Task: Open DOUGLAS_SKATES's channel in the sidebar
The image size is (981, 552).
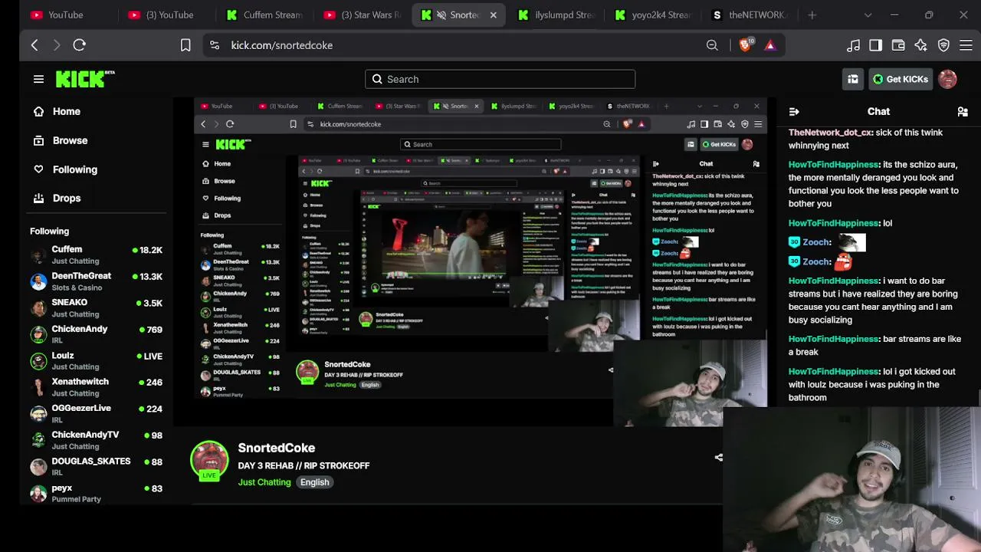Action: pyautogui.click(x=96, y=466)
